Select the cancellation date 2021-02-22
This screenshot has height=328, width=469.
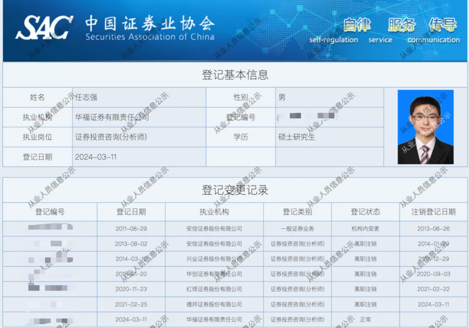[x=433, y=289]
